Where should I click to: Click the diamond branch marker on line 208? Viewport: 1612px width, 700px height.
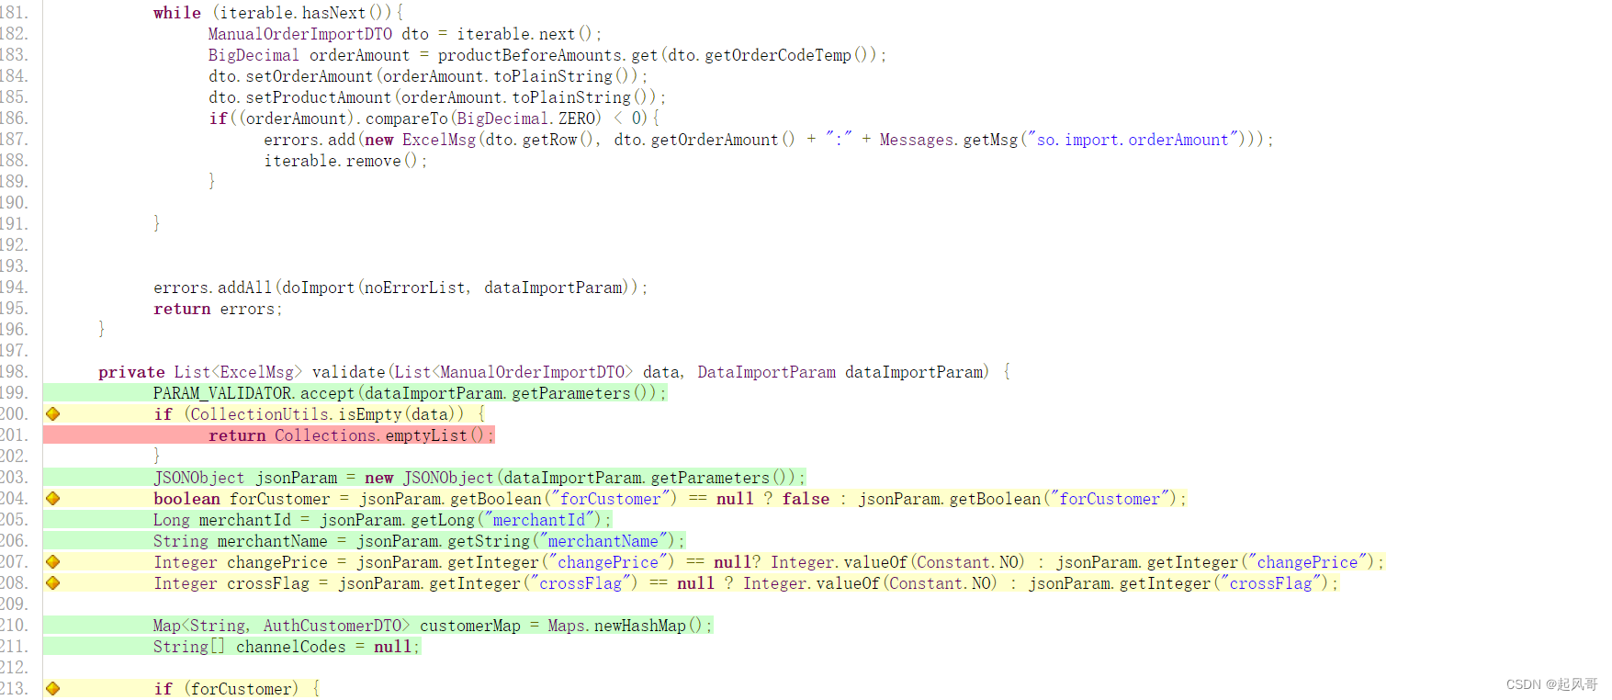click(52, 583)
